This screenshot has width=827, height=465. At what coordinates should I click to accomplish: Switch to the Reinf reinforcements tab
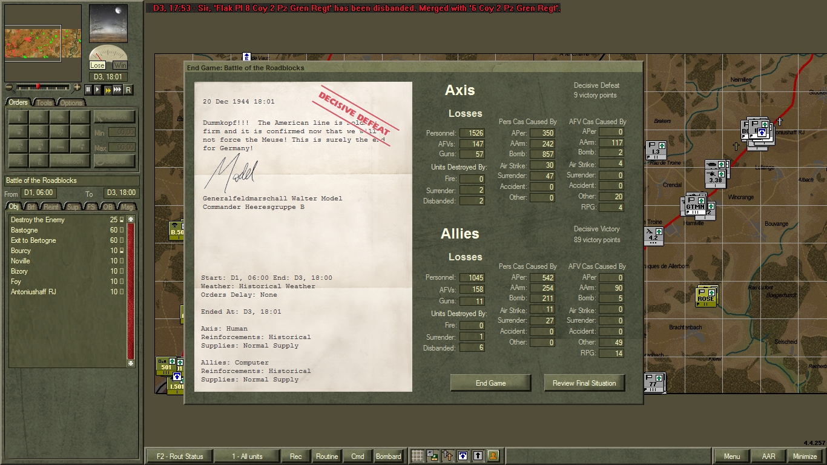click(51, 207)
